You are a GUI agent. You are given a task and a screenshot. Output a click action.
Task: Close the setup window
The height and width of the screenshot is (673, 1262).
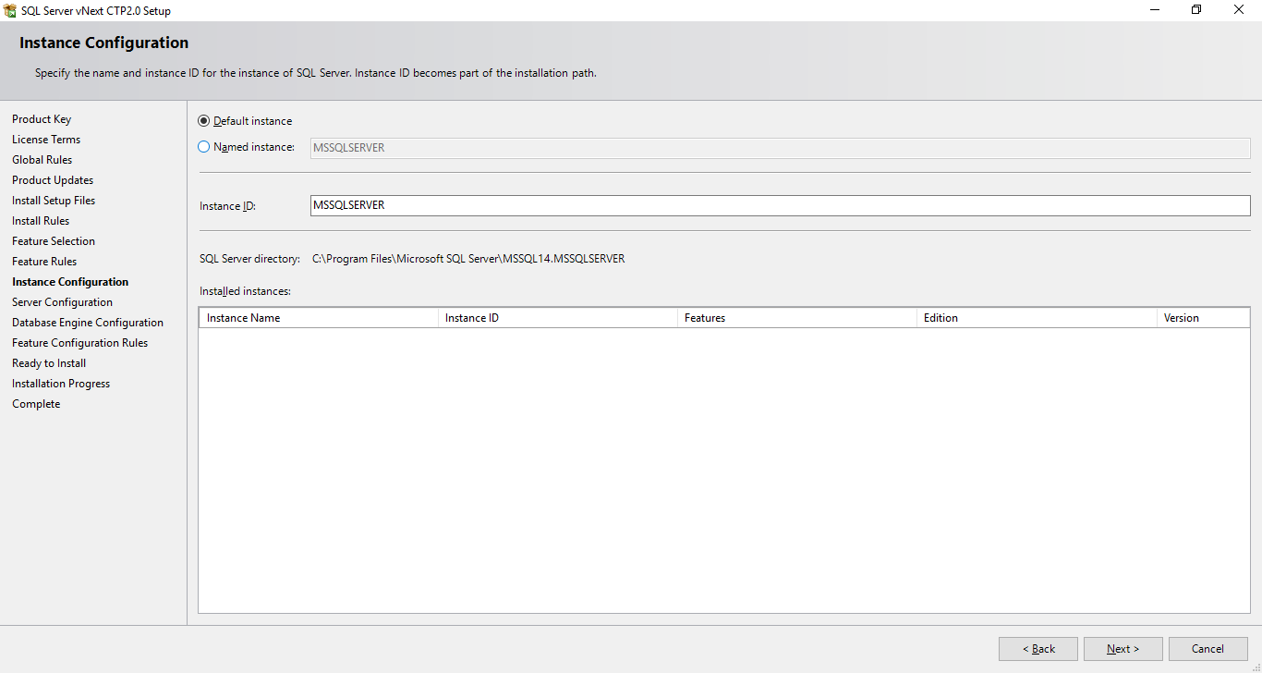(x=1240, y=10)
